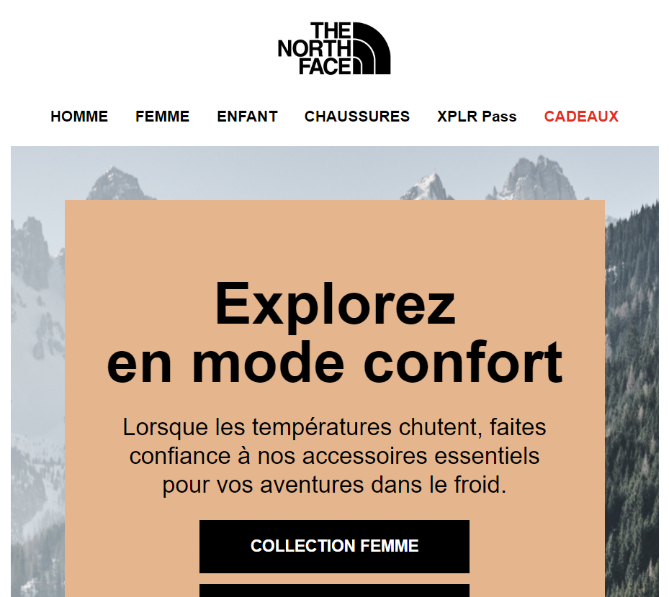Click the partially visible black button below
Screen dimensions: 669x597
[x=334, y=591]
